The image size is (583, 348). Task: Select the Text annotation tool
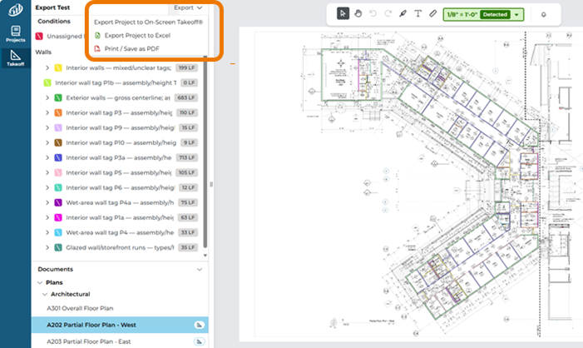tap(418, 14)
